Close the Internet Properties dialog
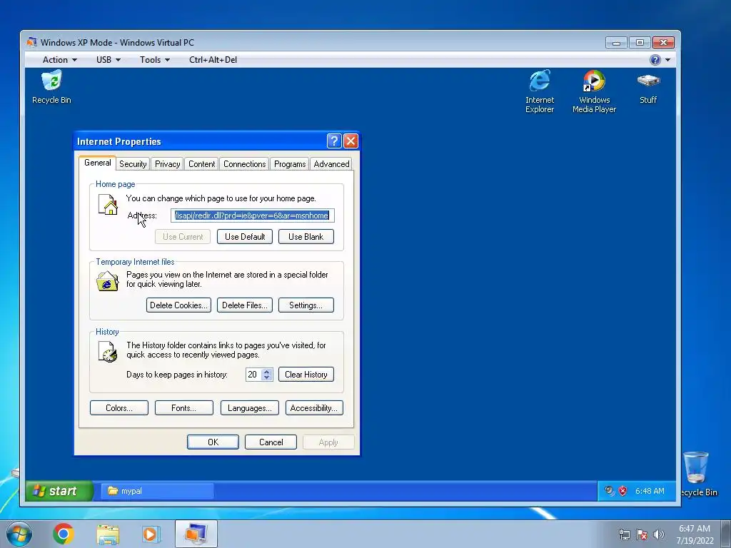 point(351,141)
